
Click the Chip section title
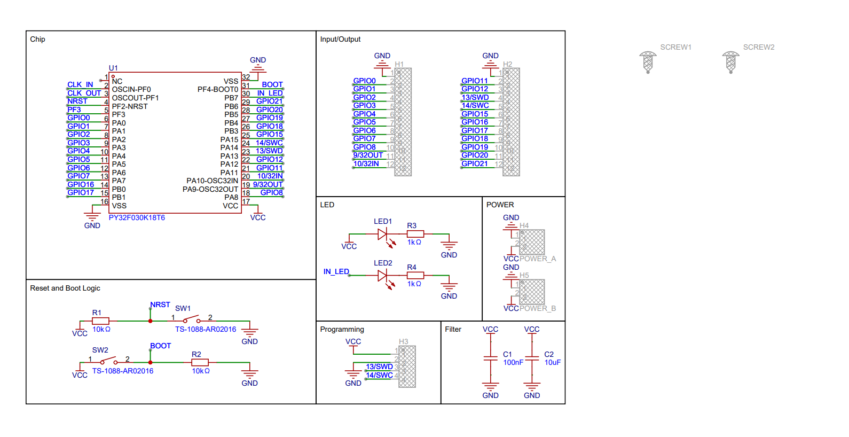point(37,39)
